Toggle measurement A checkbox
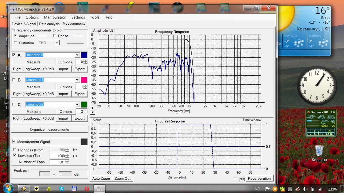The height and width of the screenshot is (193, 344). [x=14, y=55]
